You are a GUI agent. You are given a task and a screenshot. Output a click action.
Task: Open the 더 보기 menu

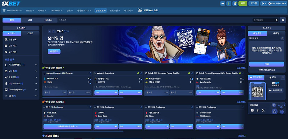[x=128, y=11]
